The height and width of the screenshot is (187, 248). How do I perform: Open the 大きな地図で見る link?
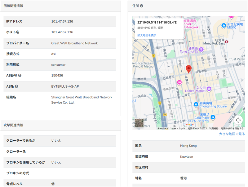[232, 134]
